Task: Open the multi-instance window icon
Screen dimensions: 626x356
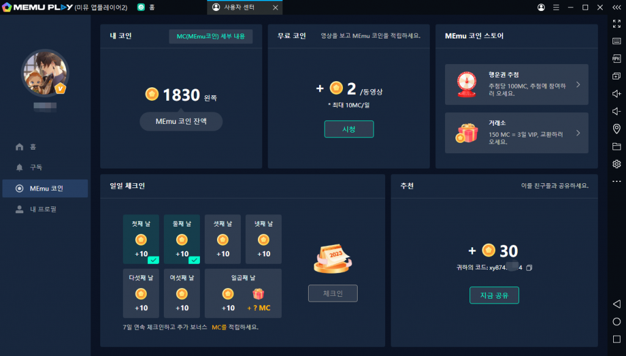Action: [x=616, y=76]
